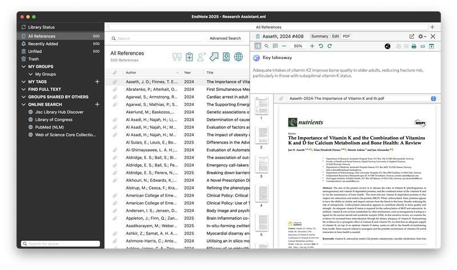Viewport: 457px width, 270px height.
Task: Click the Find Full Text PDF download icon
Action: (226, 56)
